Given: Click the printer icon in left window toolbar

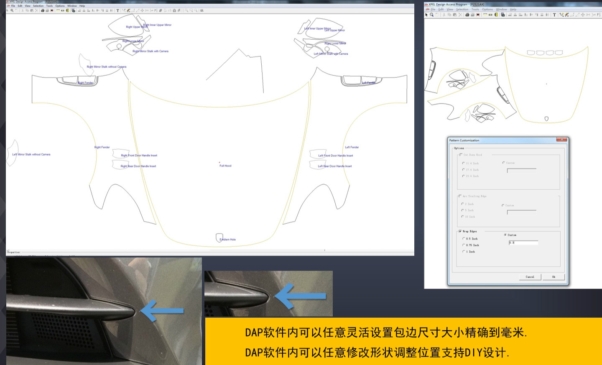Looking at the screenshot, I should 42,10.
